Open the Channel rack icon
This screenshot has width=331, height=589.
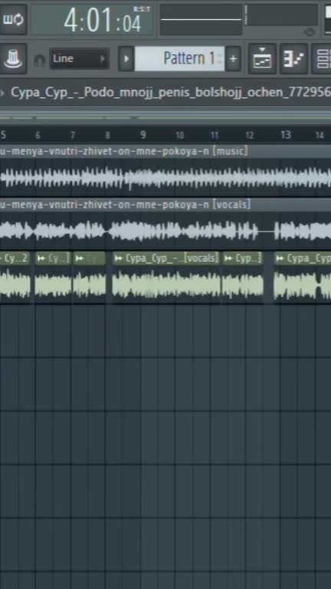323,58
